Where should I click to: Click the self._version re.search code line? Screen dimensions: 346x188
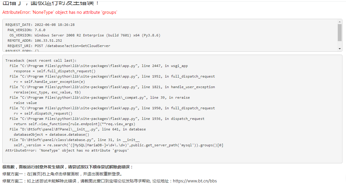coord(118,145)
